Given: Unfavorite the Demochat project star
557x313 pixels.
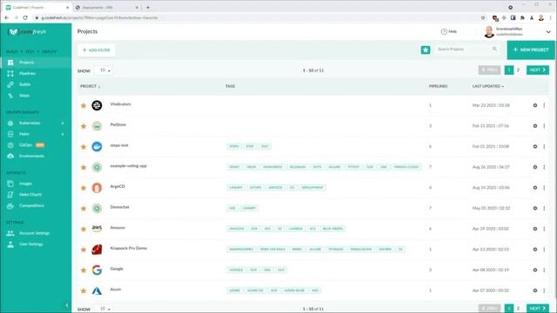Looking at the screenshot, I should pos(84,209).
